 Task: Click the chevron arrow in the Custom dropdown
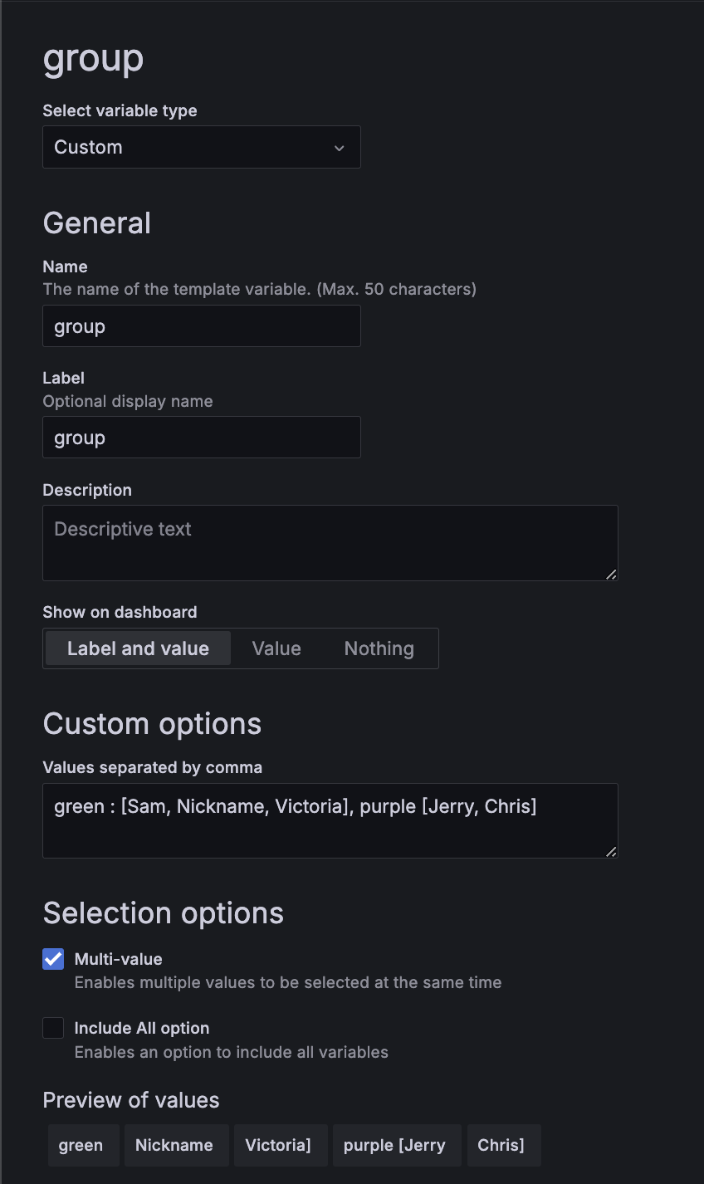[339, 148]
